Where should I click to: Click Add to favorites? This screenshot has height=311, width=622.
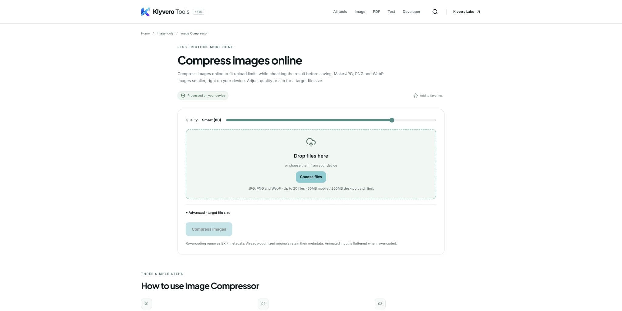[428, 96]
